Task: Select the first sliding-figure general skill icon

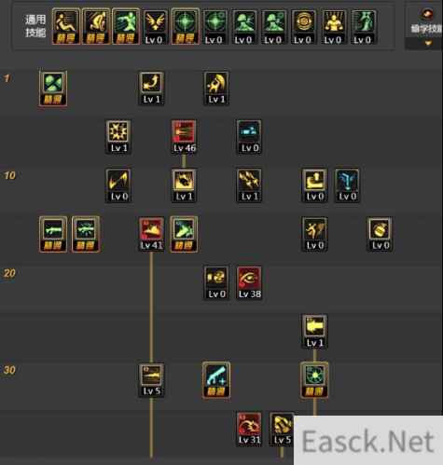Action: pyautogui.click(x=65, y=26)
